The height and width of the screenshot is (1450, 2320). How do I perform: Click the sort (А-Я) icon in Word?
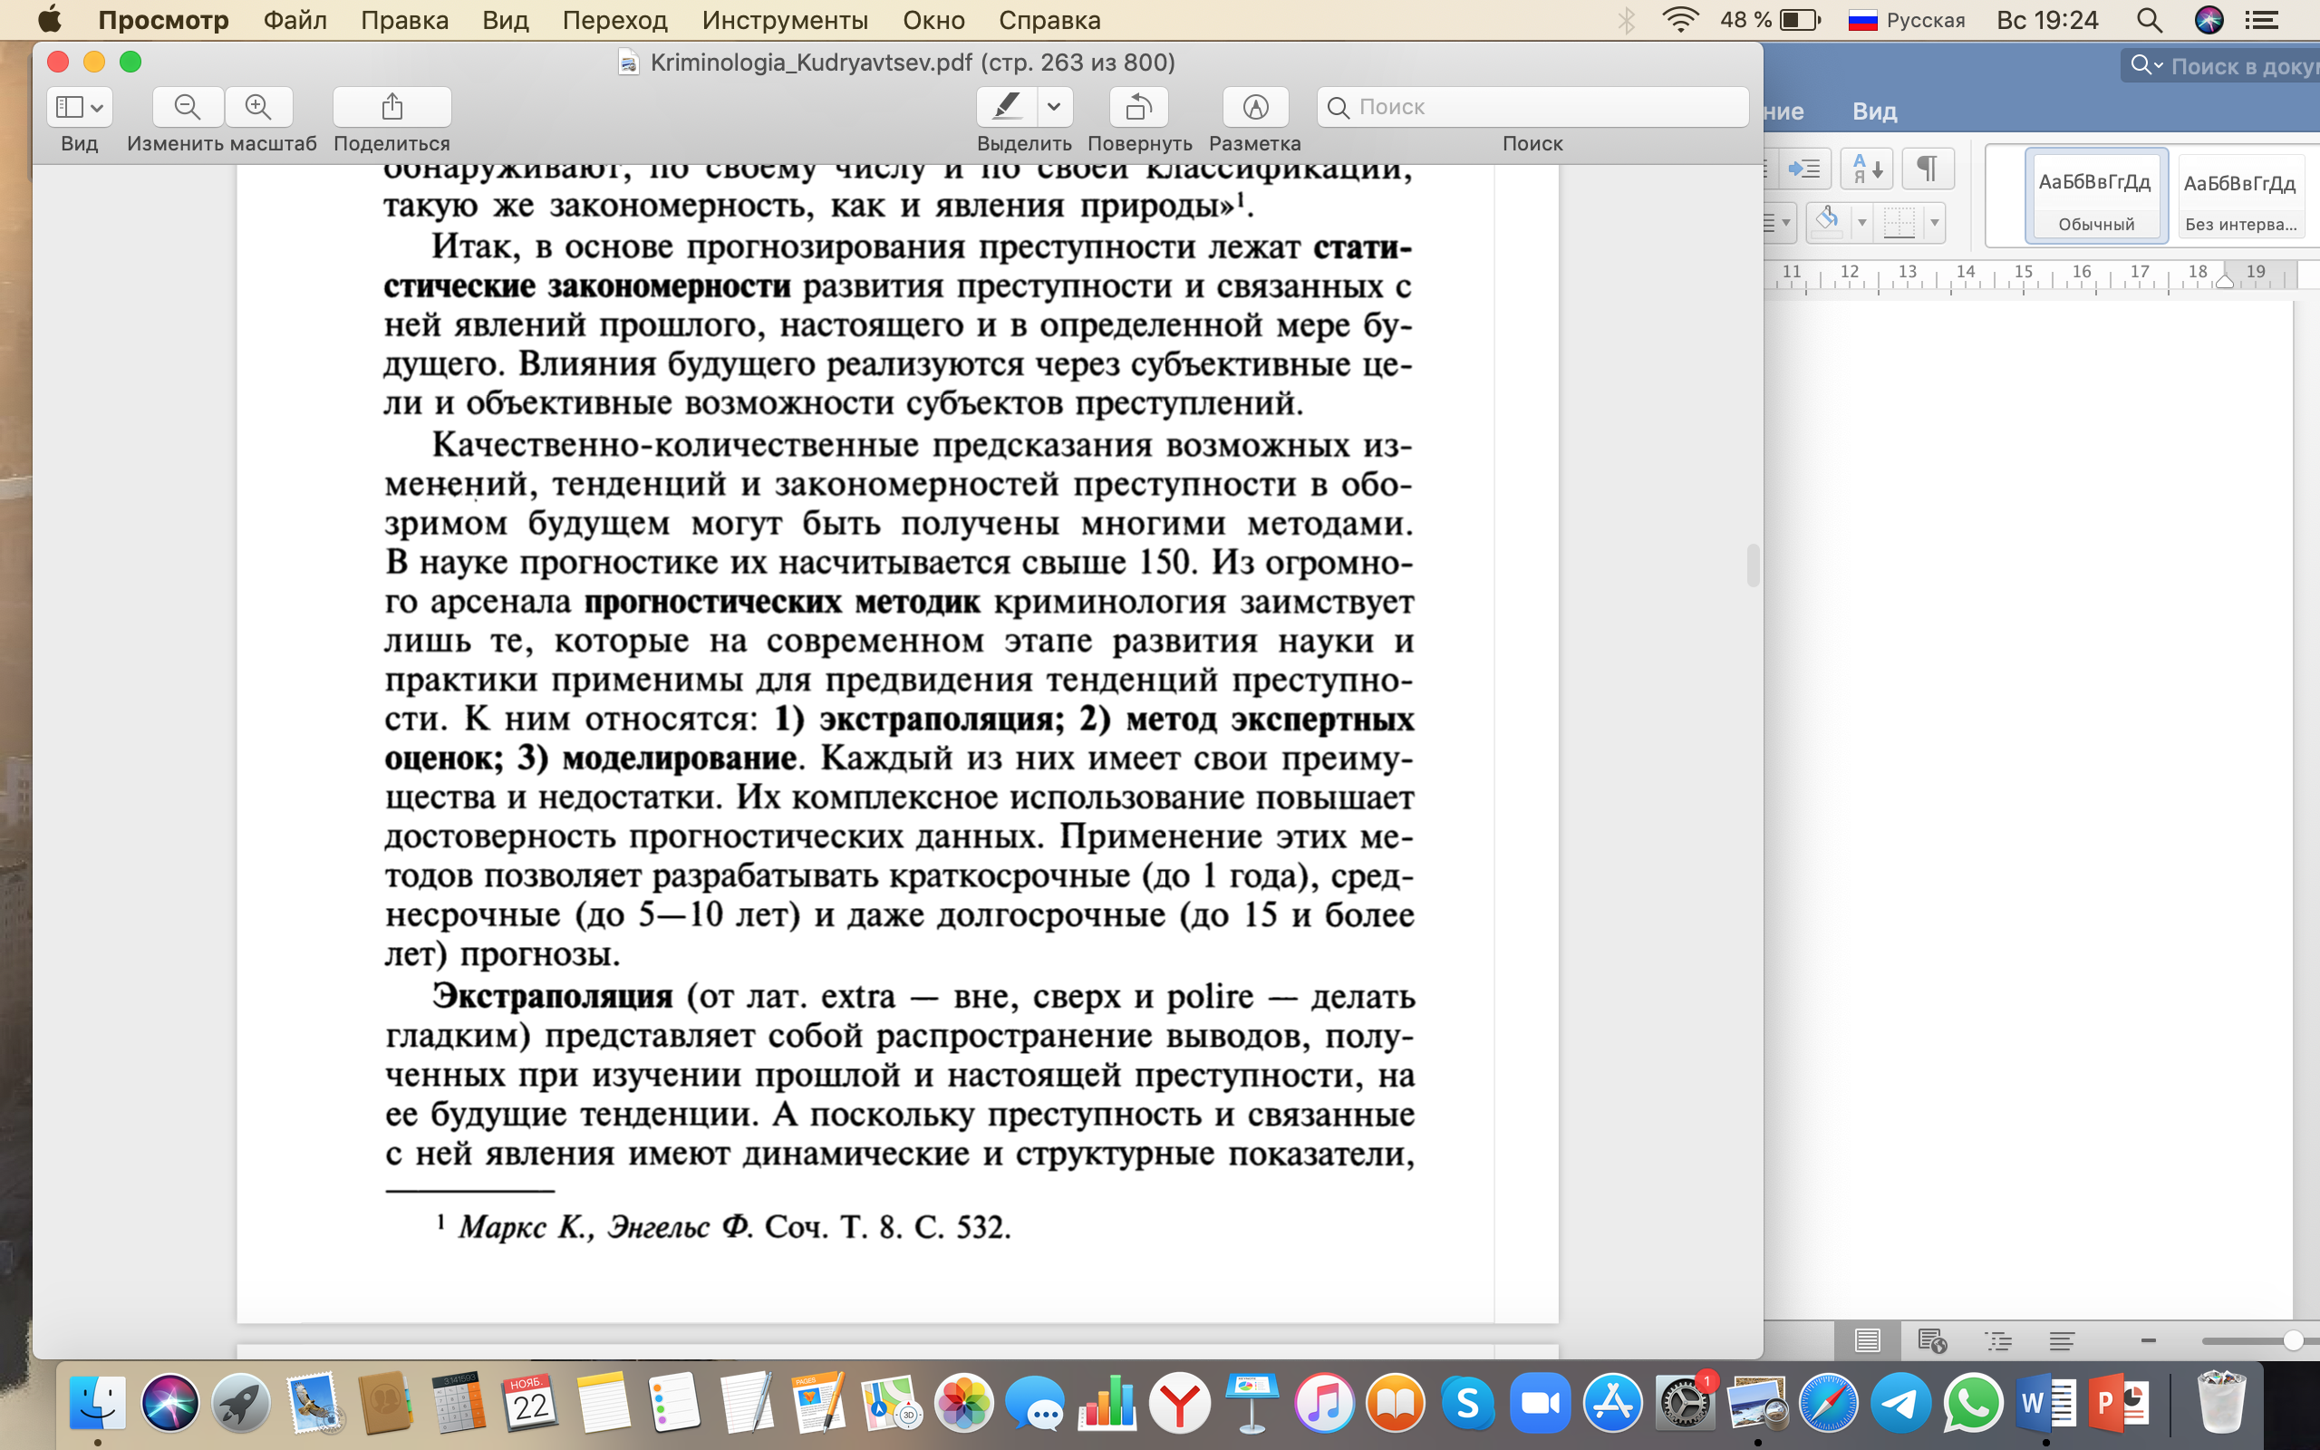[x=1867, y=169]
